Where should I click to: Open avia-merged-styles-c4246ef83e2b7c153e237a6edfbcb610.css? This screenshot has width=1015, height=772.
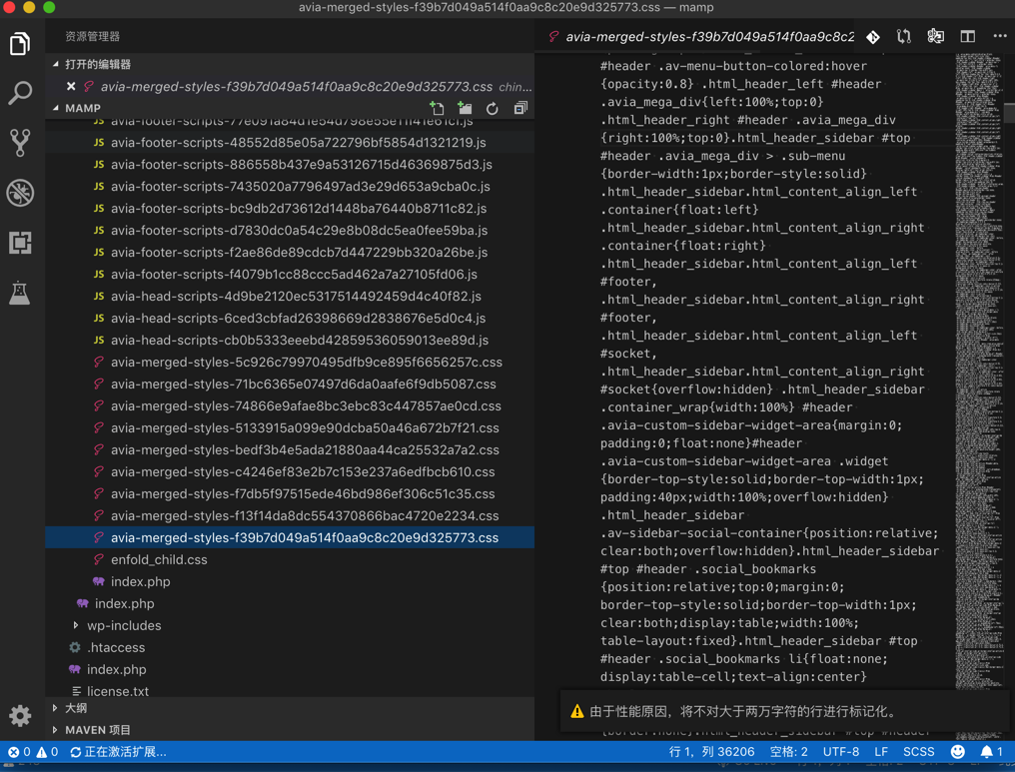290,472
